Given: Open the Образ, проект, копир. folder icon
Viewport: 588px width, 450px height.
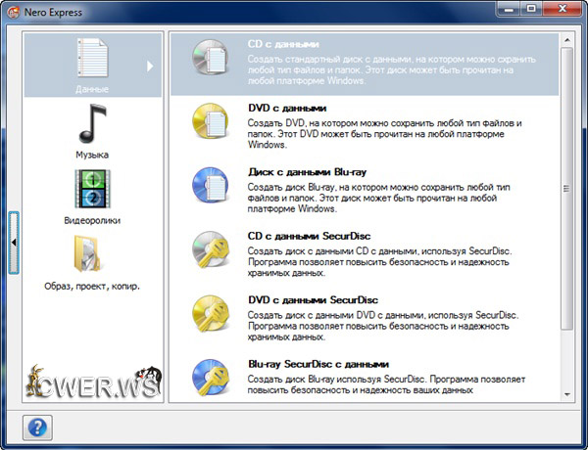Looking at the screenshot, I should (92, 255).
